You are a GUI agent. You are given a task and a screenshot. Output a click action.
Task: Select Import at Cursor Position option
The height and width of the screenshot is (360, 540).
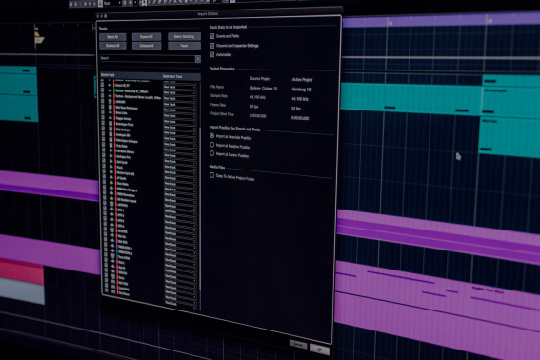(212, 153)
